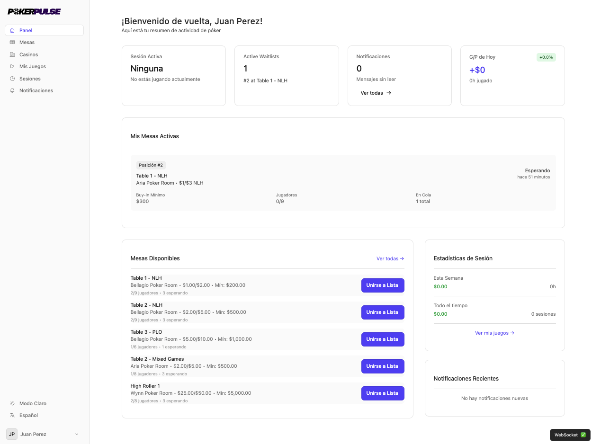Image resolution: width=592 pixels, height=444 pixels.
Task: Open Notificaciones via the bell icon
Action: pos(12,90)
